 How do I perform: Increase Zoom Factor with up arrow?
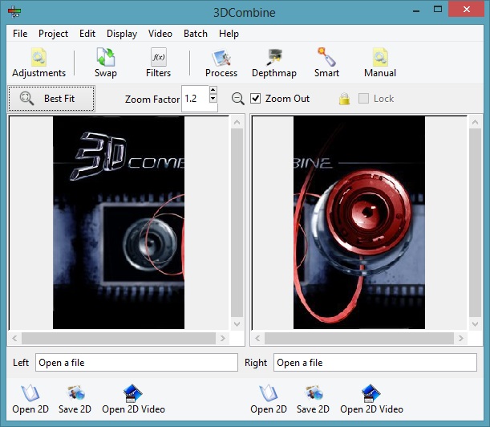click(x=213, y=90)
